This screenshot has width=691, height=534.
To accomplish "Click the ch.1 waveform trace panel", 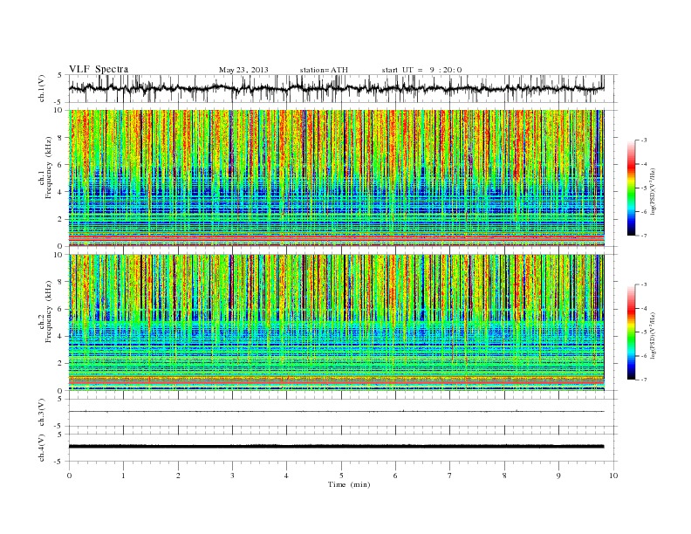I will pyautogui.click(x=343, y=88).
